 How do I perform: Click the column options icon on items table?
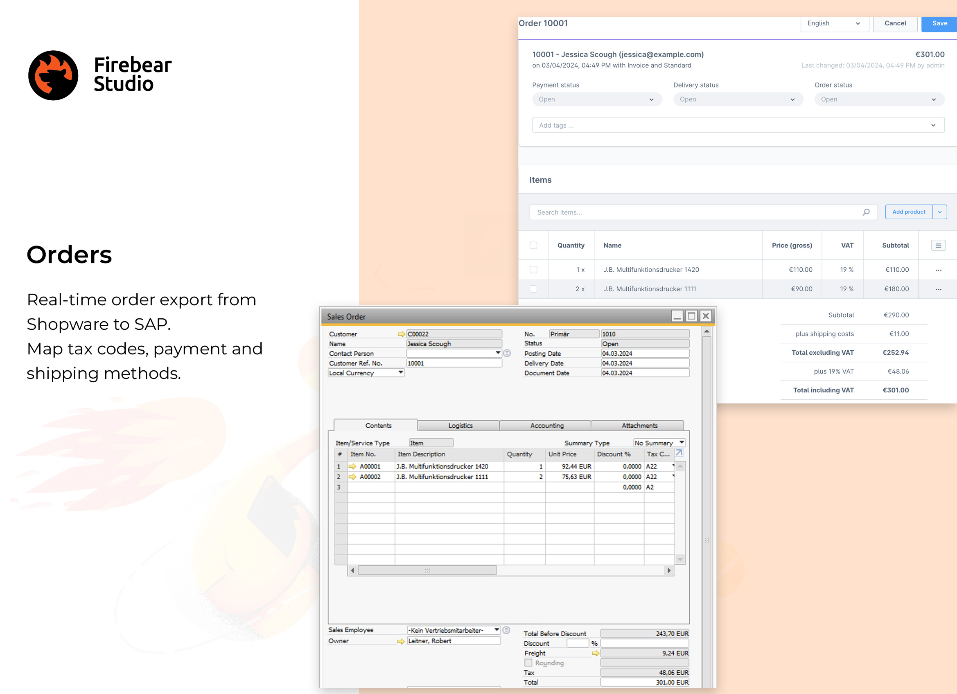click(x=939, y=245)
